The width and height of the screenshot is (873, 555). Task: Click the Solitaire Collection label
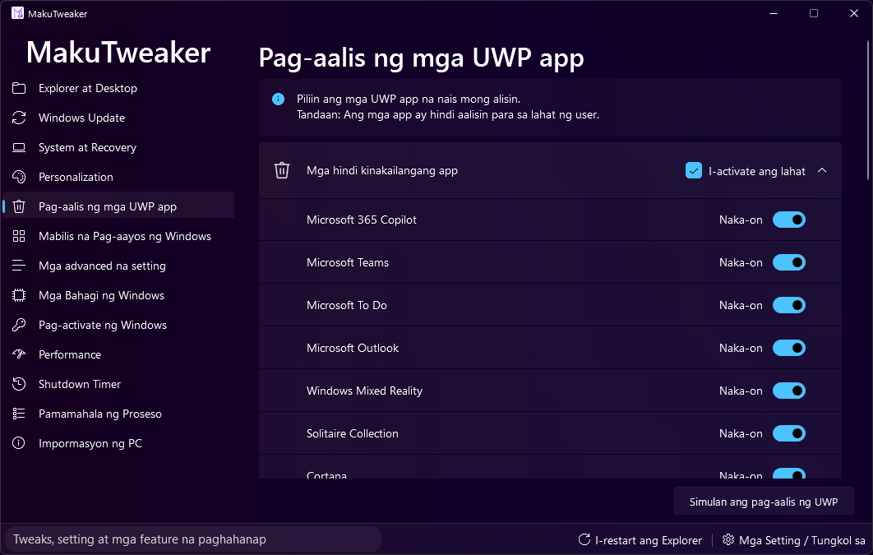click(x=353, y=433)
